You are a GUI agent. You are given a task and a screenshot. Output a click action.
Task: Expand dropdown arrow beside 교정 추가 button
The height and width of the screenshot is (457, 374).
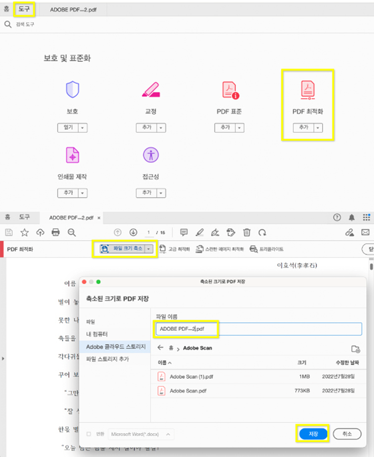point(161,128)
